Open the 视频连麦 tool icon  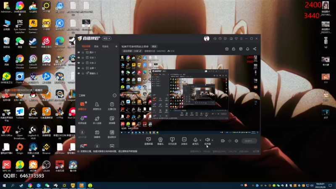click(x=82, y=120)
